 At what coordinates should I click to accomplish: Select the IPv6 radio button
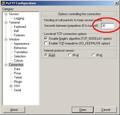[x=93, y=55]
